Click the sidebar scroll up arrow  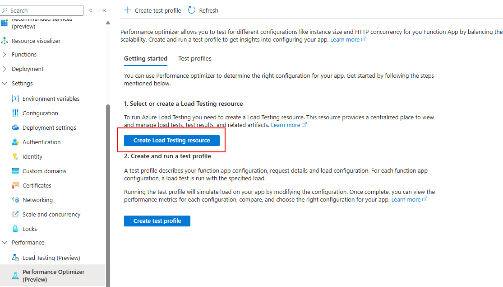pos(108,23)
